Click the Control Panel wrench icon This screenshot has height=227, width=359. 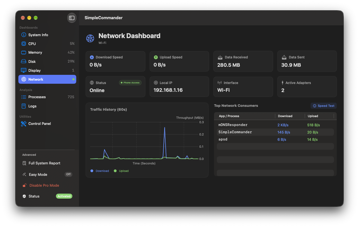(x=24, y=124)
